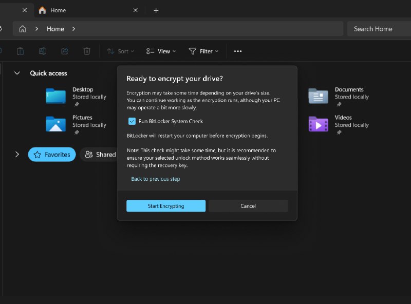Viewport: 411px width, 304px height.
Task: Click Start Encrypting button
Action: 166,206
